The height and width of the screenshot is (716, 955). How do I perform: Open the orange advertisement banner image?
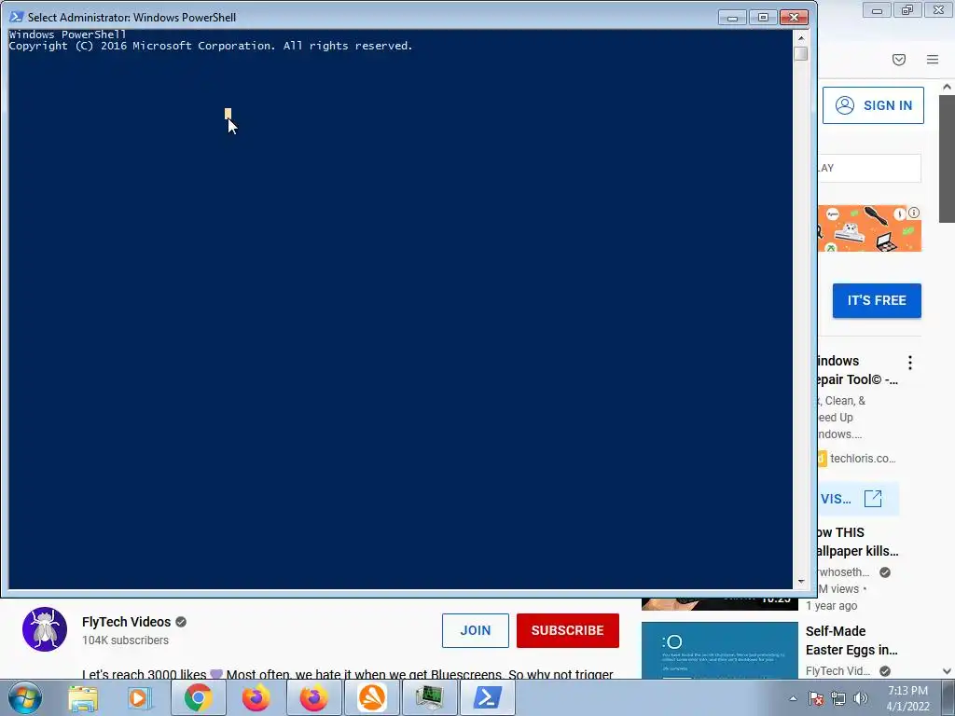coord(869,228)
